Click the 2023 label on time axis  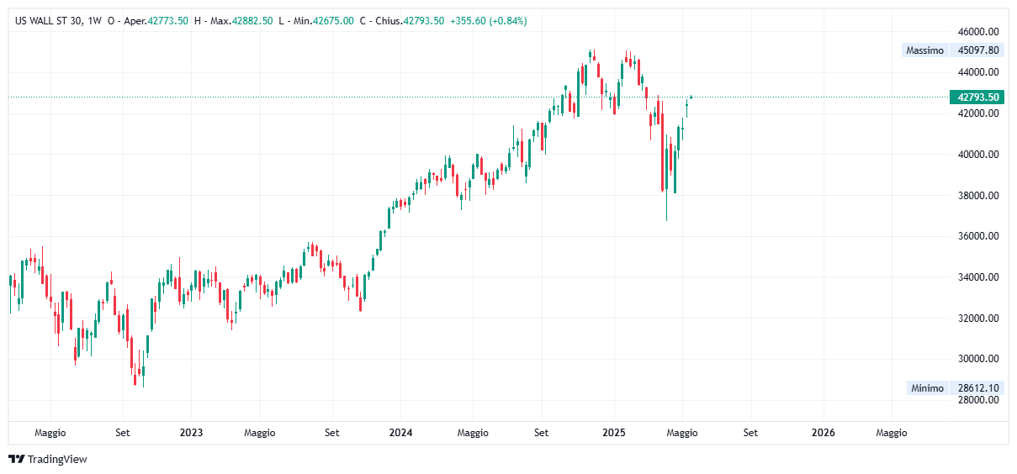click(x=191, y=433)
